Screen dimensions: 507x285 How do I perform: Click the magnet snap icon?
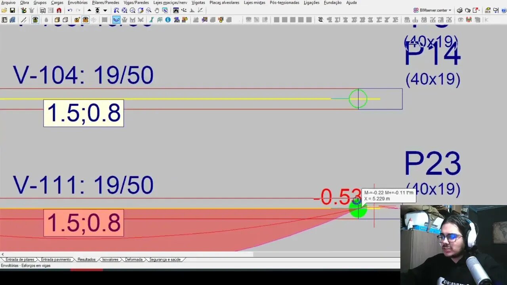click(59, 10)
